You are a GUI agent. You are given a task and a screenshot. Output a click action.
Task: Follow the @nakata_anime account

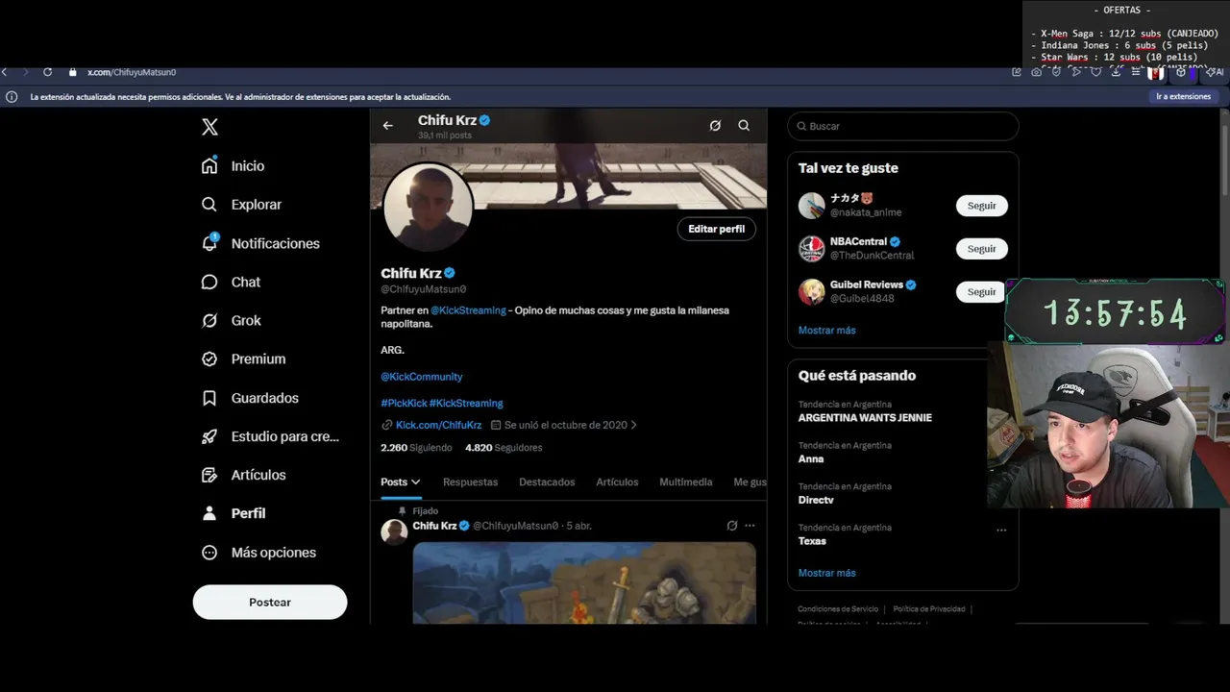tap(981, 206)
